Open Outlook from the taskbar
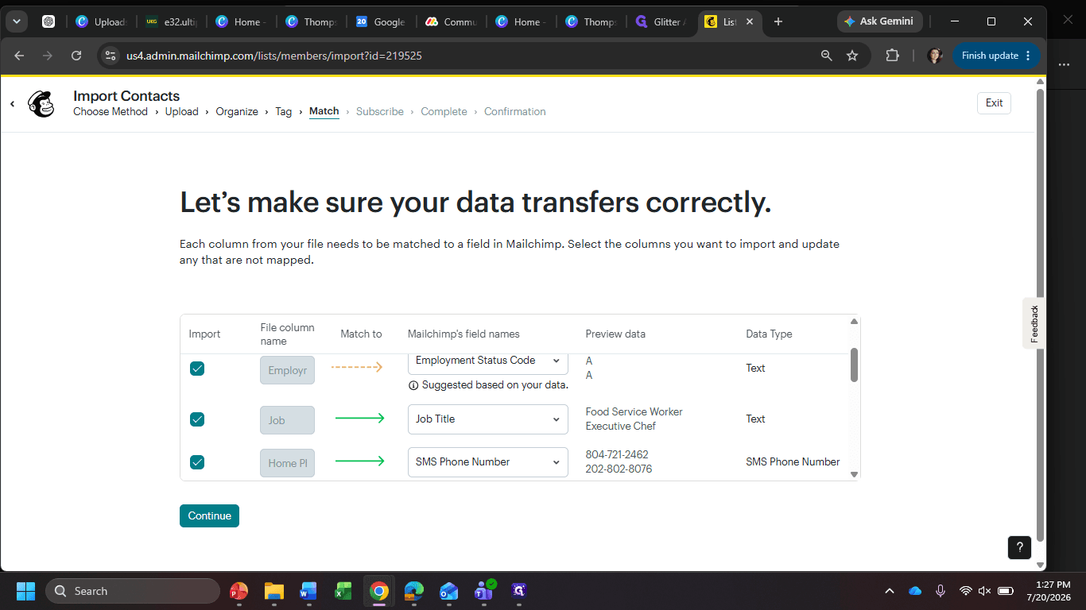Viewport: 1086px width, 610px height. (x=449, y=591)
